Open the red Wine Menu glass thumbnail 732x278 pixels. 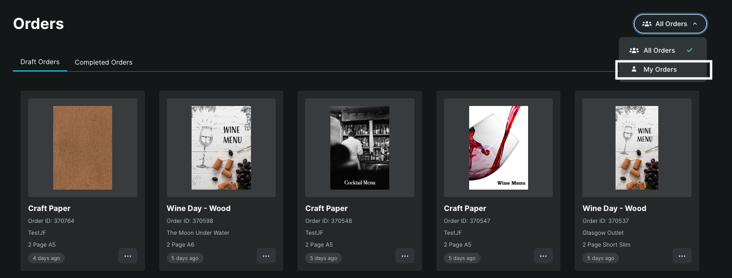(x=498, y=148)
